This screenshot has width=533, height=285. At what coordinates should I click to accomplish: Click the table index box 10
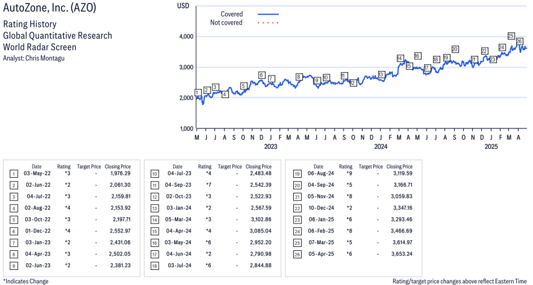coord(154,174)
